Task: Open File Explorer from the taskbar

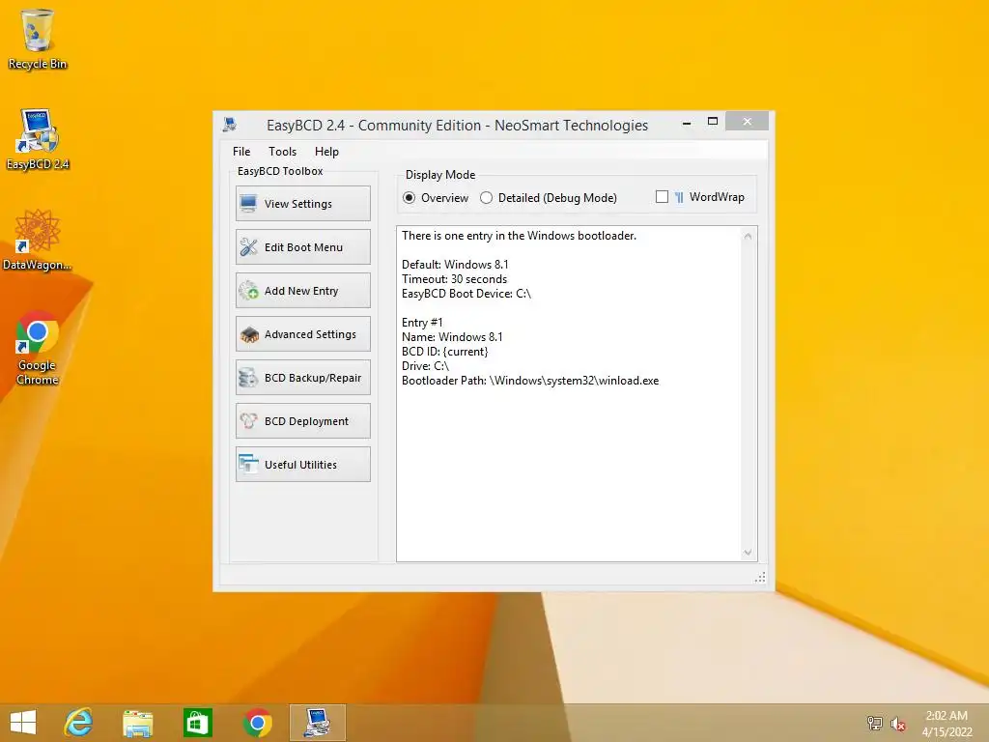Action: [137, 723]
